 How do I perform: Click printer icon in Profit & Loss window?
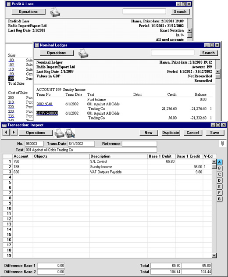[x=55, y=12]
